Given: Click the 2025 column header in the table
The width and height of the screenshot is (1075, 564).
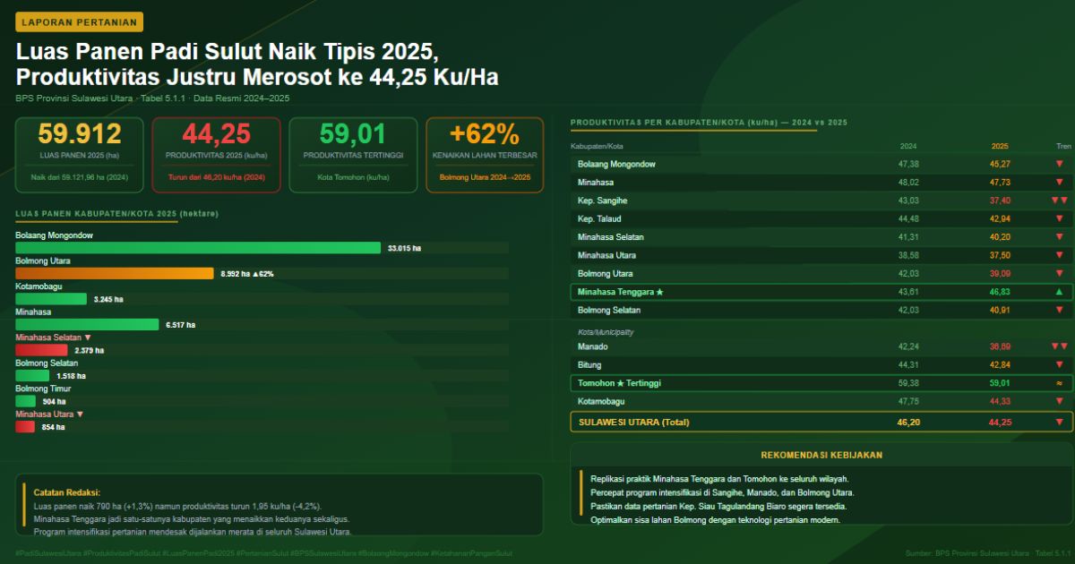Looking at the screenshot, I should coord(1000,146).
